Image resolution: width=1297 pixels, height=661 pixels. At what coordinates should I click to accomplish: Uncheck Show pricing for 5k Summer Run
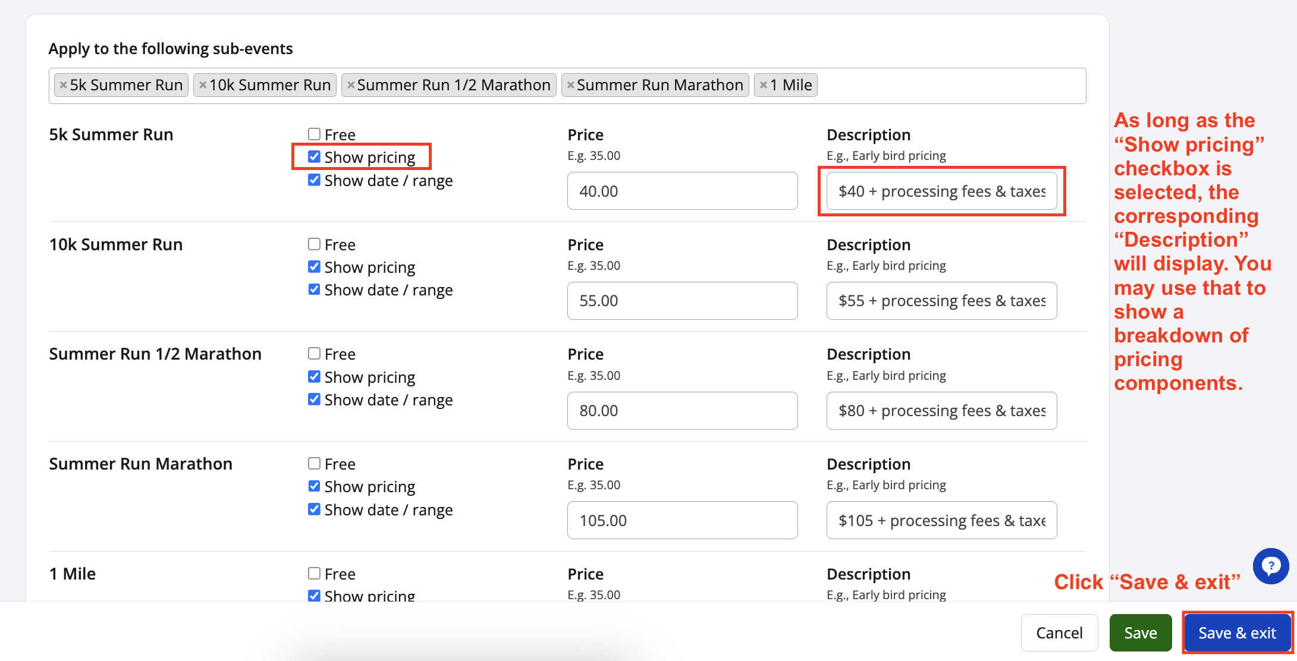coord(314,157)
